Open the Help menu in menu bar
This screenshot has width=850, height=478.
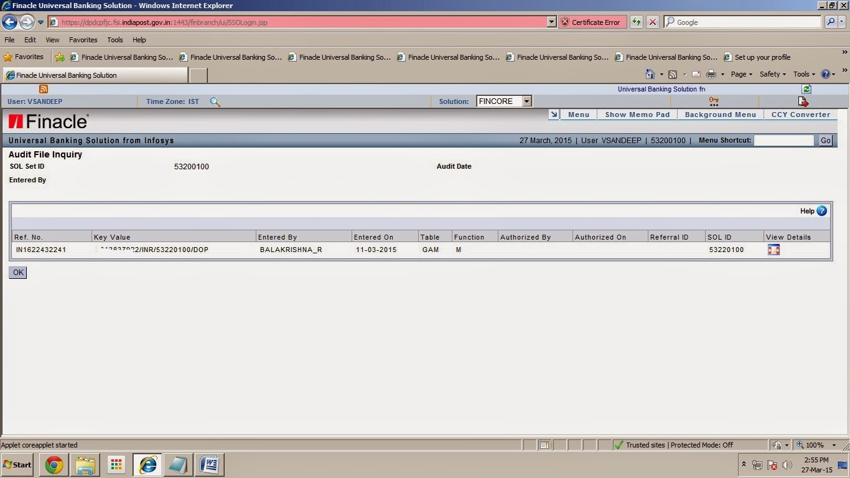(x=139, y=40)
